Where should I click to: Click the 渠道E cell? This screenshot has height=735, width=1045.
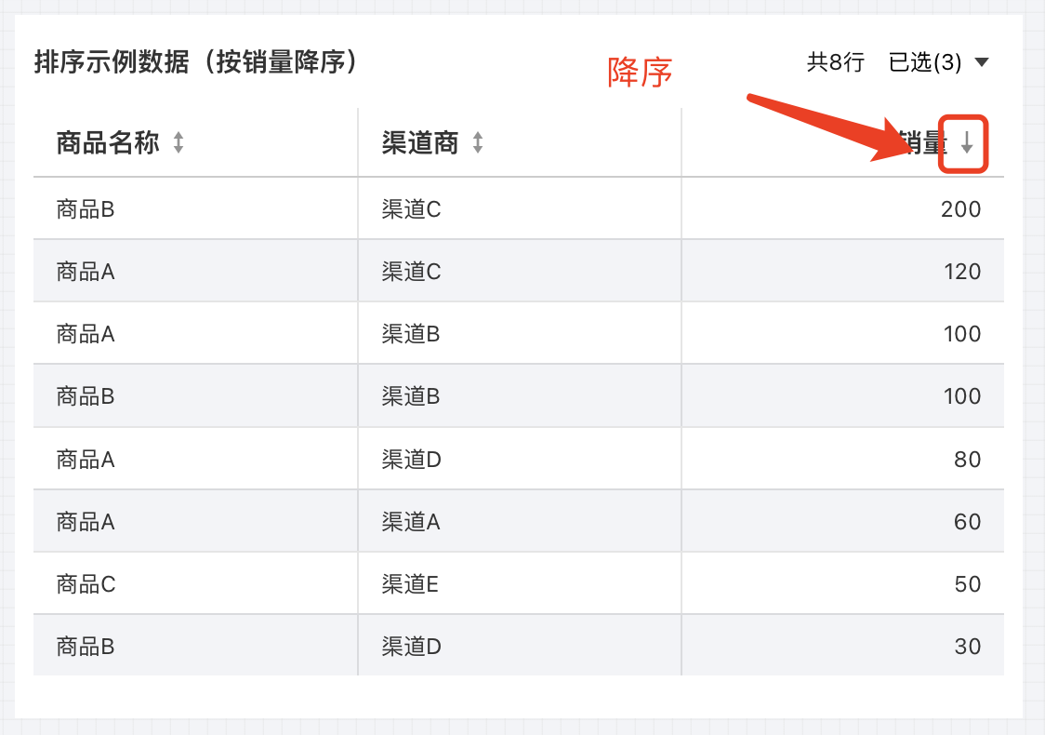[520, 583]
